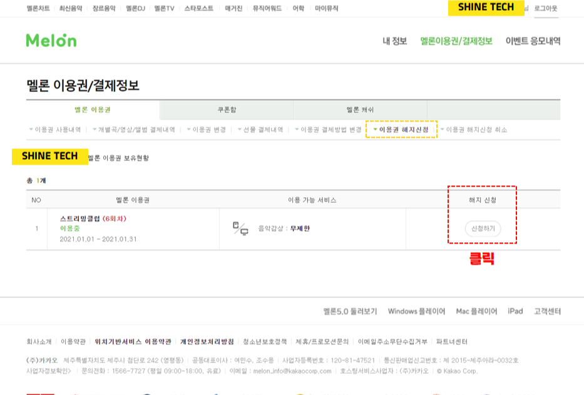Image resolution: width=584 pixels, height=395 pixels.
Task: Open the 파트너센터 footer link
Action: [x=452, y=342]
